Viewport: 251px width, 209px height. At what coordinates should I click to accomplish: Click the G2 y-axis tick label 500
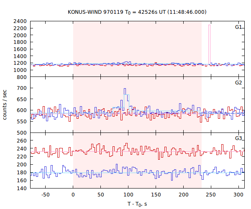pyautogui.click(x=22, y=133)
